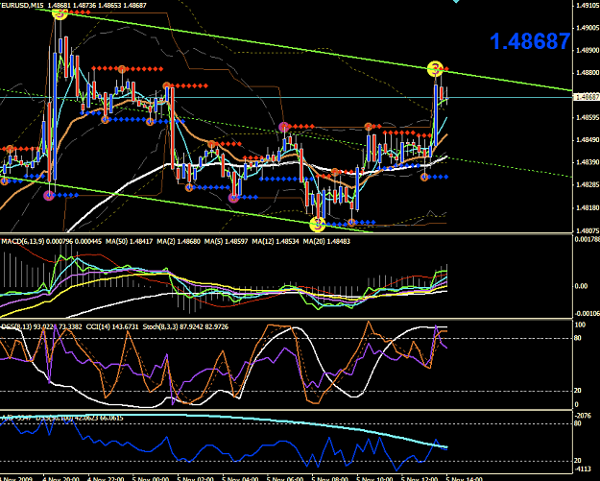Select the 0.00 MACD axis value
This screenshot has width=600, height=481.
click(x=582, y=286)
